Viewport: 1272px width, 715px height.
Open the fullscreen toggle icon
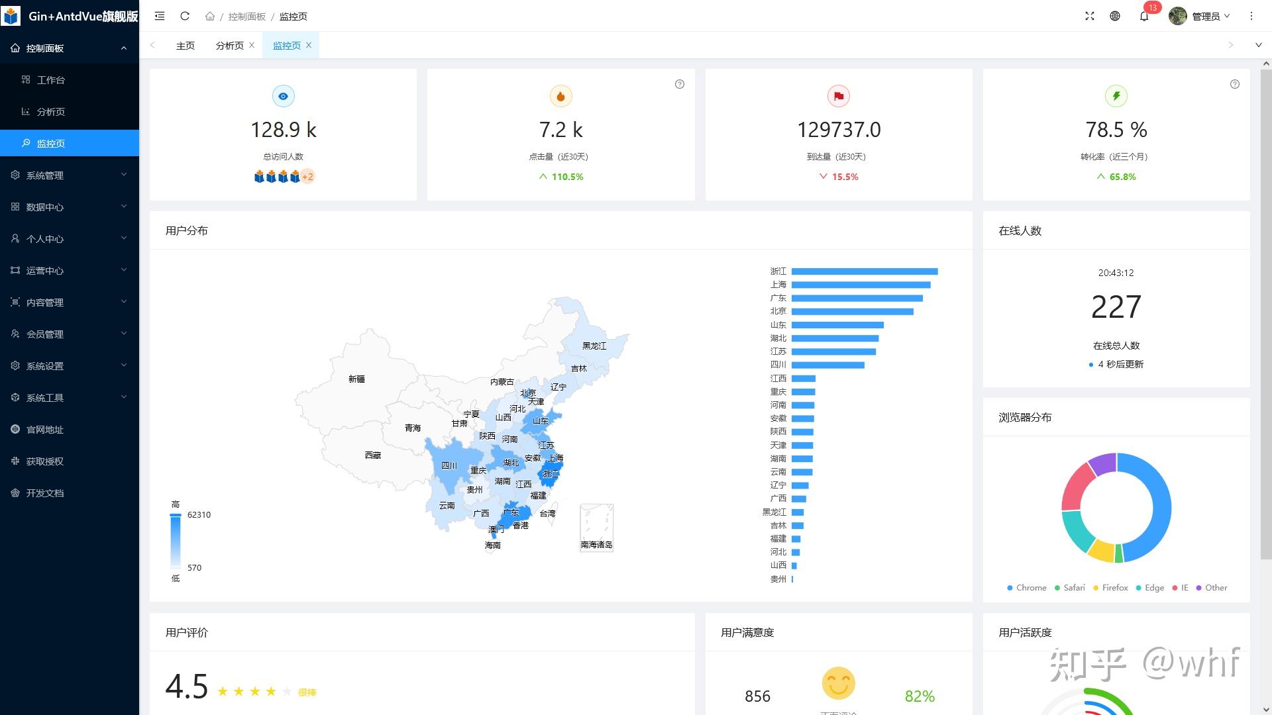(1089, 16)
